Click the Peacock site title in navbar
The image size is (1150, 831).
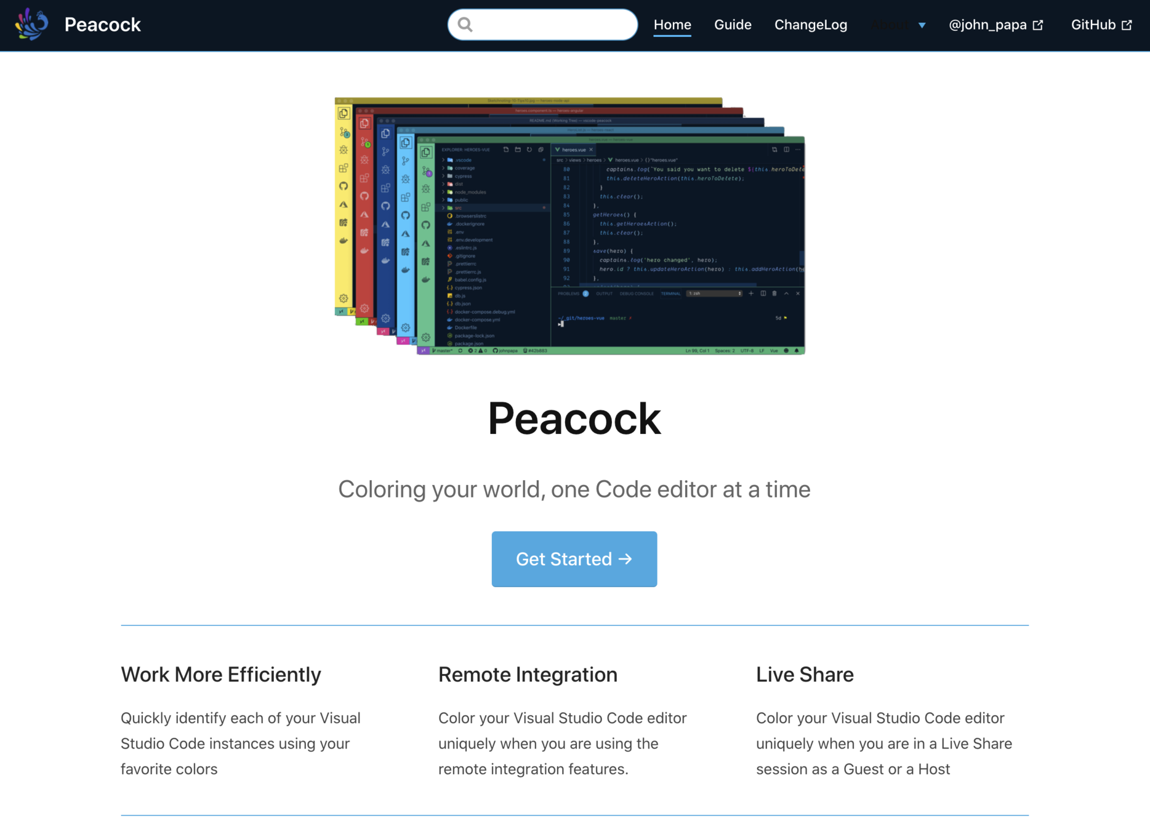click(102, 25)
